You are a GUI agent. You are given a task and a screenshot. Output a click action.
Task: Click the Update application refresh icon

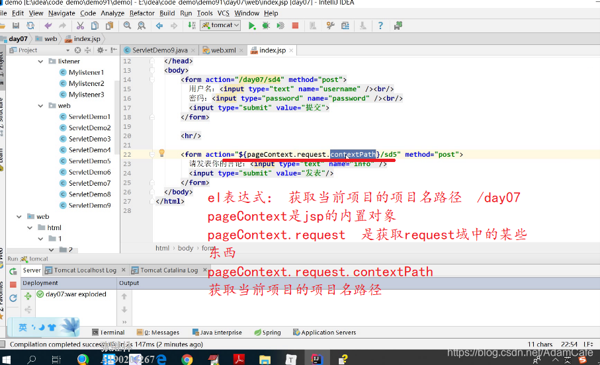[13, 298]
